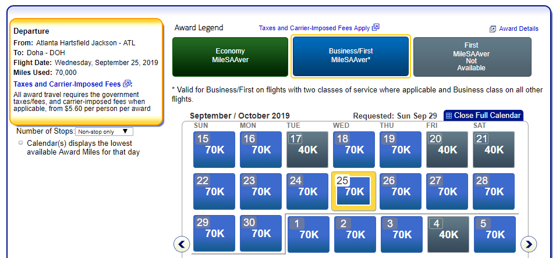The width and height of the screenshot is (556, 258).
Task: Select October 4 with 40K miles
Action: pyautogui.click(x=448, y=234)
